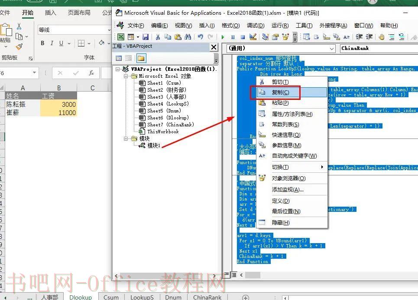Screen dimensions: 418x300
Task: Click the Comment Block icon in Edit toolbar
Action: click(392, 37)
